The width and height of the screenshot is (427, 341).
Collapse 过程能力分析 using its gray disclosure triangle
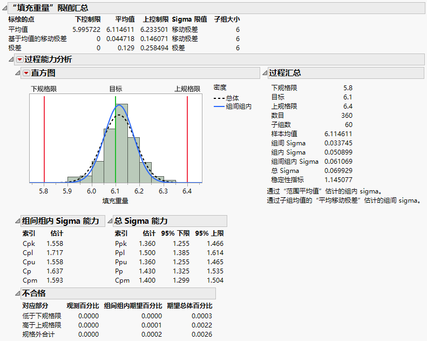12,59
